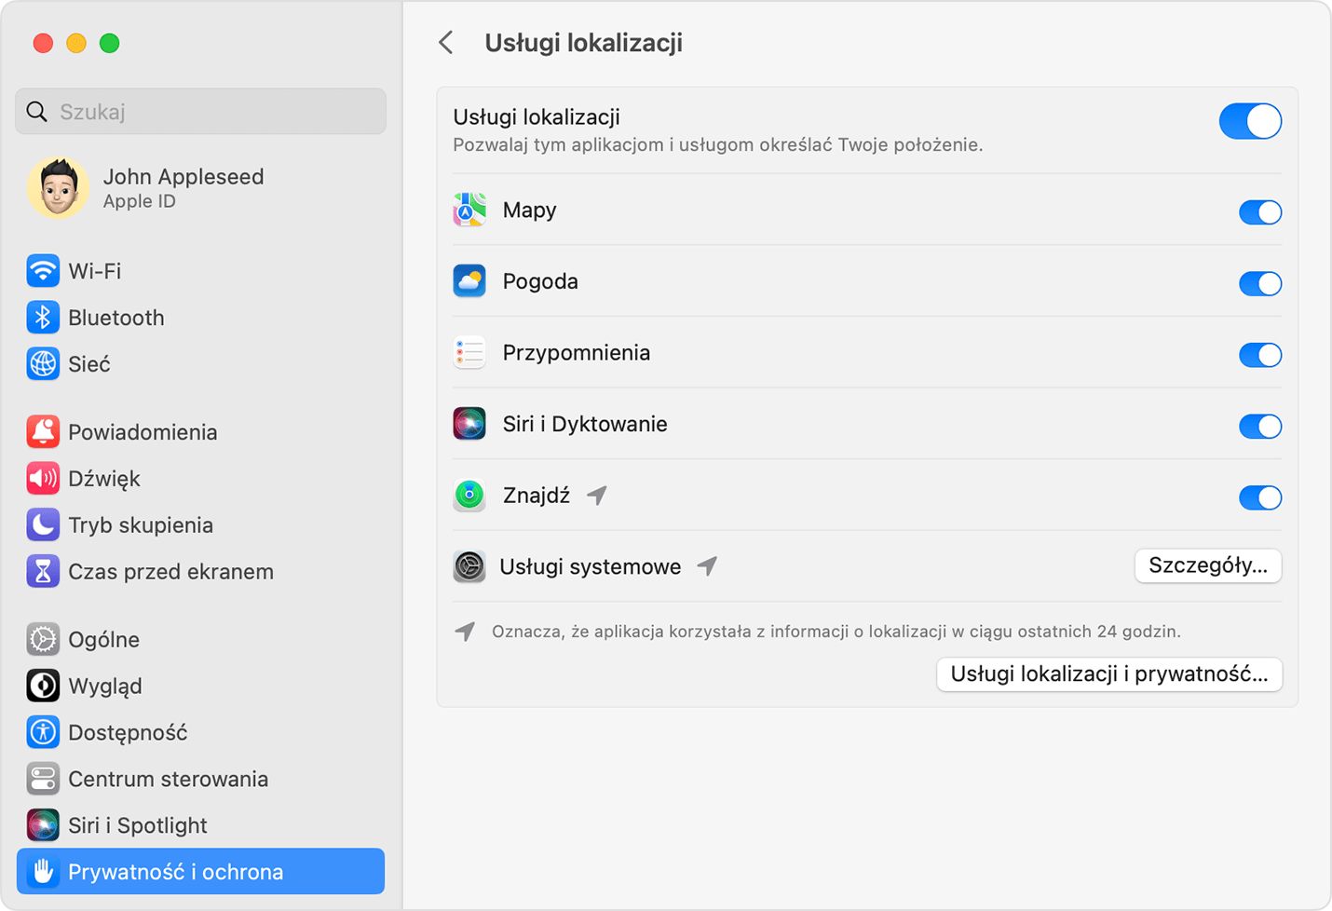1332x911 pixels.
Task: Click the Usługi systemowe label
Action: [590, 566]
